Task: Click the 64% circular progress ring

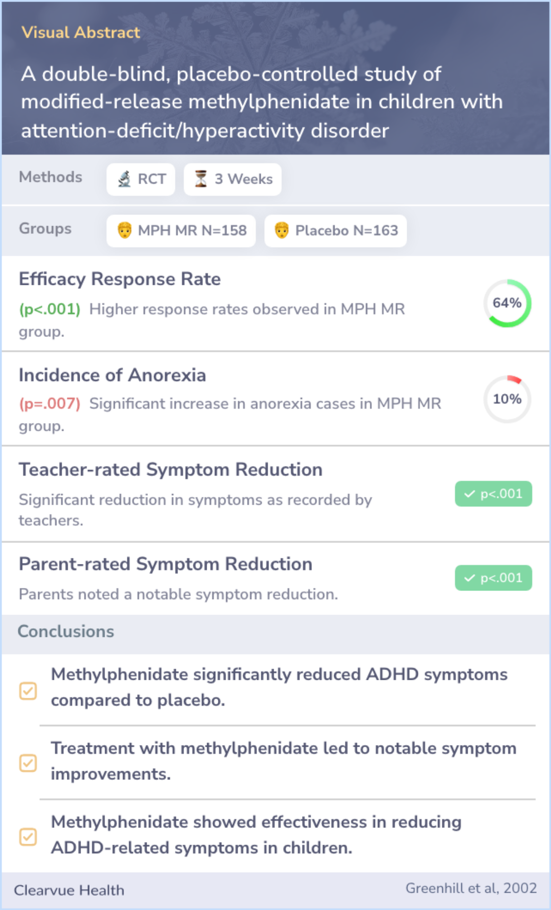Action: tap(507, 303)
